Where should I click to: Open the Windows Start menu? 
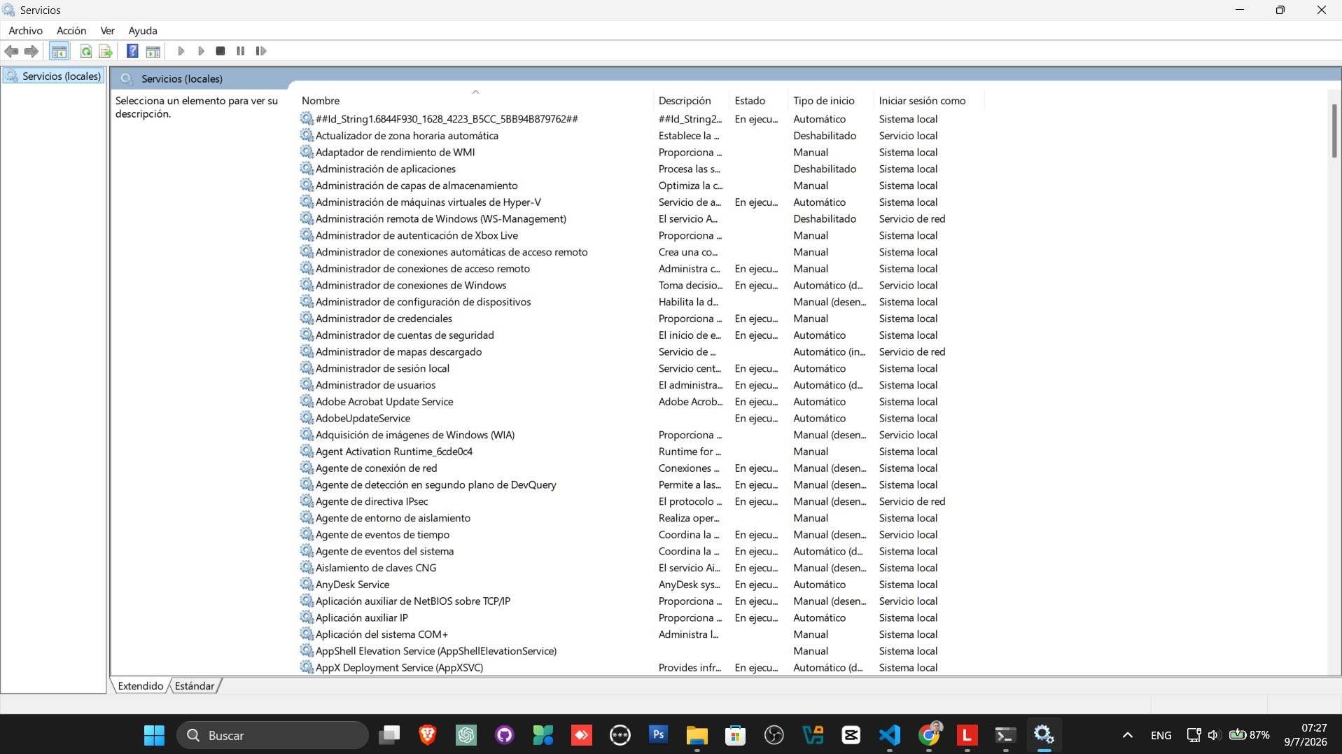pos(154,735)
